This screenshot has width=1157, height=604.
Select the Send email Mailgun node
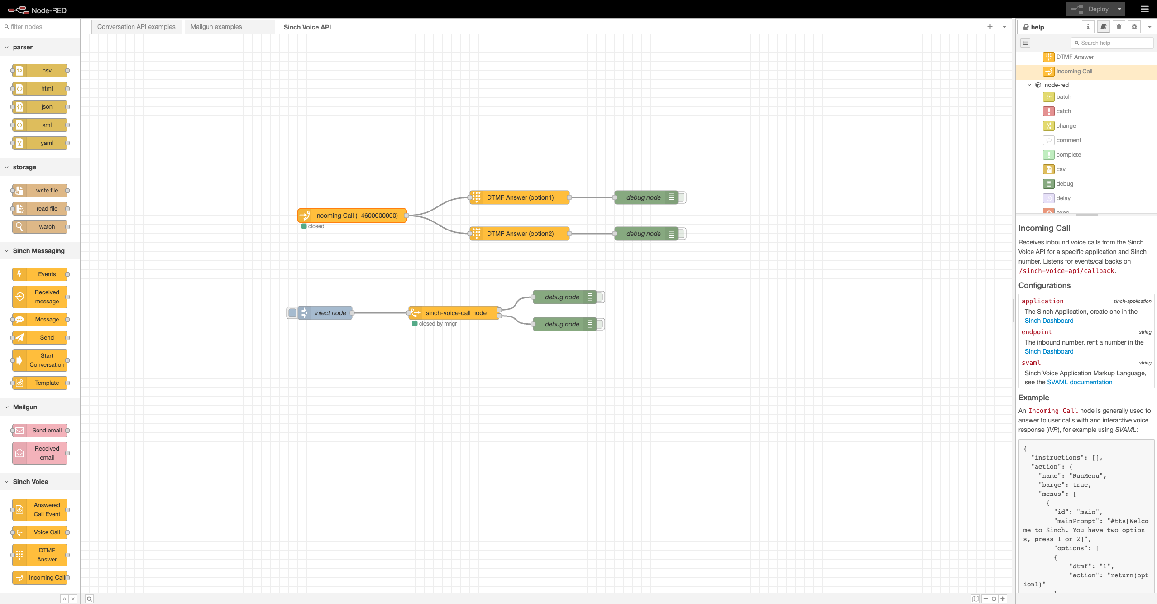coord(40,431)
